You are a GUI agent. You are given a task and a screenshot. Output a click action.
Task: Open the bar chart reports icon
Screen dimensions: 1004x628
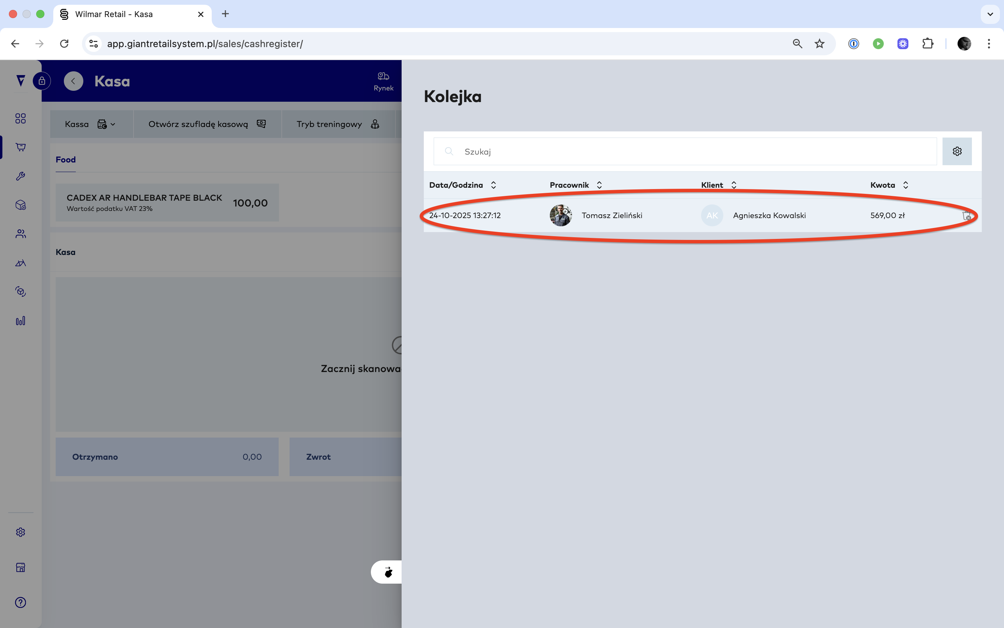[20, 320]
